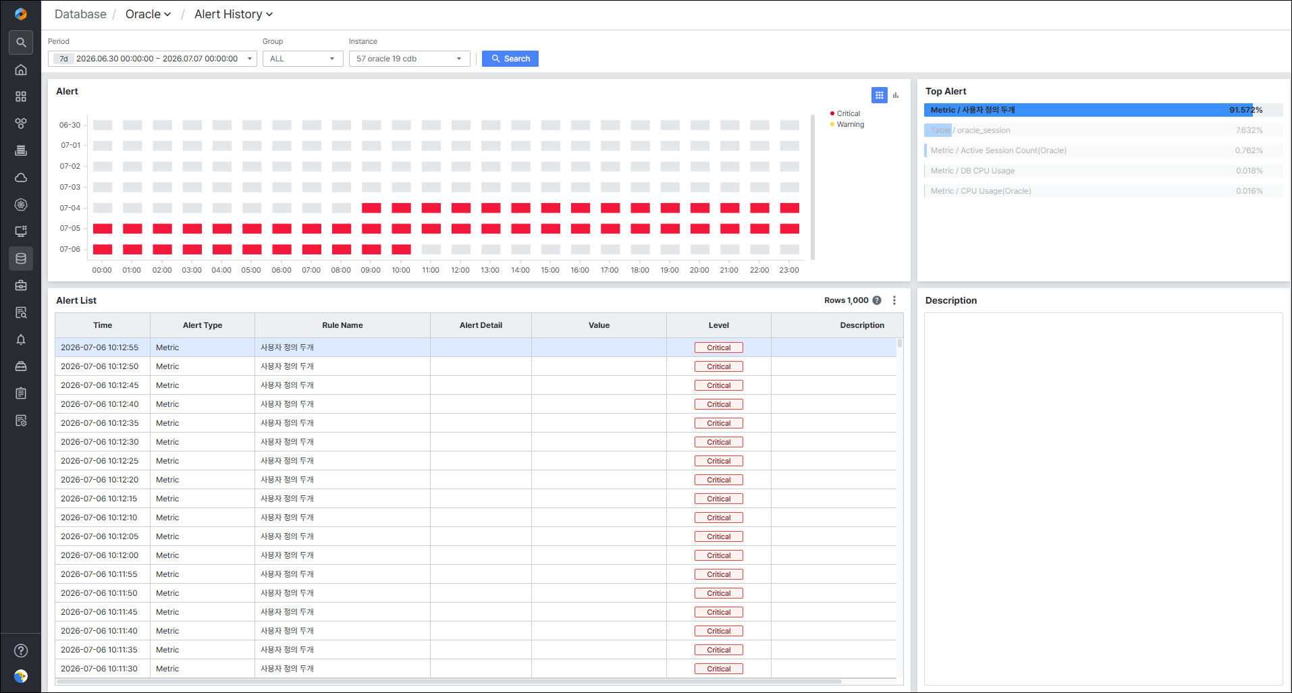Switch Alert chart to heatmap grid view
The image size is (1292, 693).
(x=879, y=95)
